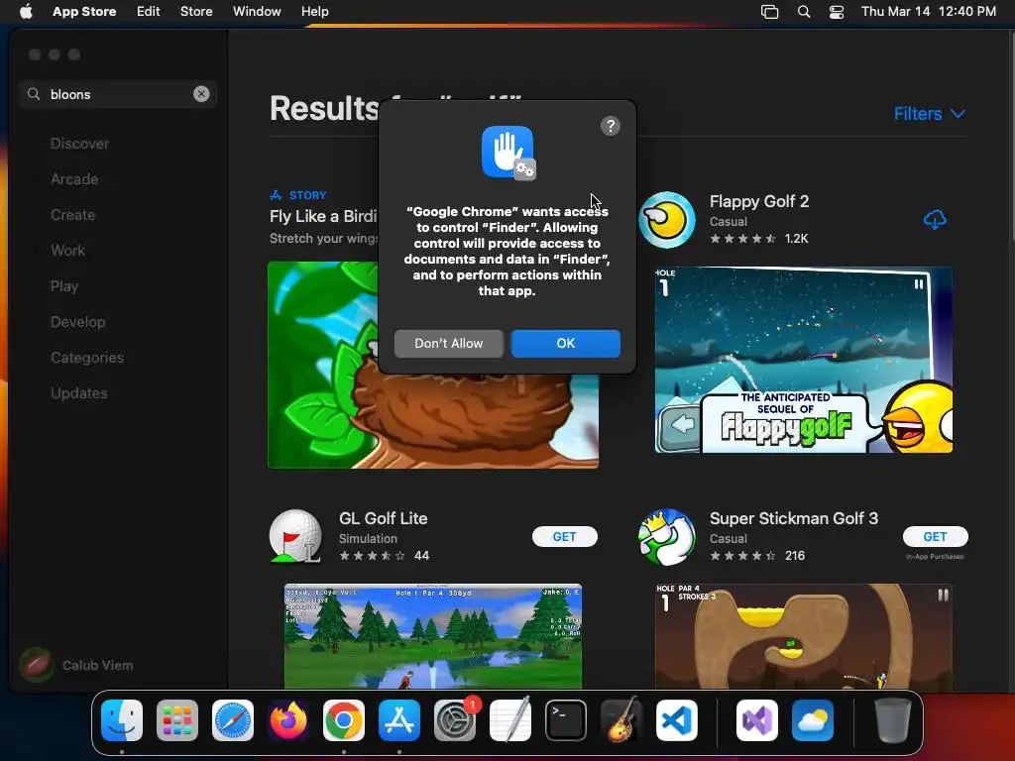
Task: Go to the Create section
Action: [72, 215]
